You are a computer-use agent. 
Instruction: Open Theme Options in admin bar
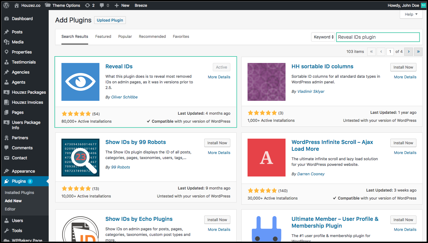(63, 5)
